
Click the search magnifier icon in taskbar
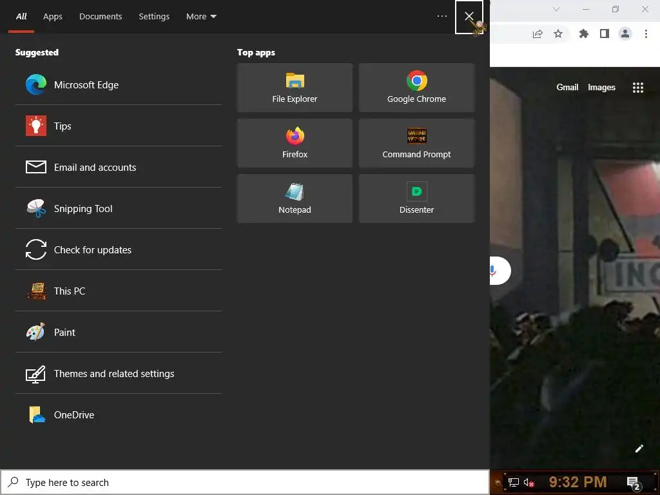coord(13,481)
